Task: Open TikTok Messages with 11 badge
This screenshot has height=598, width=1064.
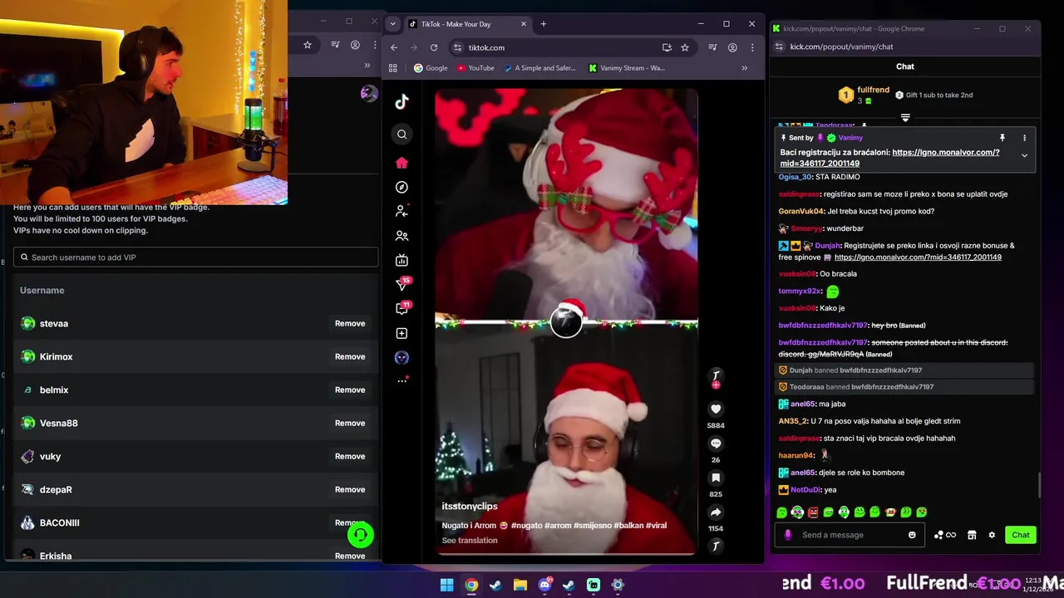Action: click(402, 308)
